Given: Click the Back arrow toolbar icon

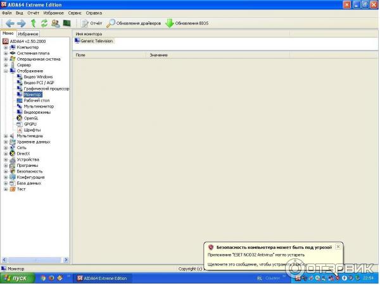Looking at the screenshot, I should (10, 23).
